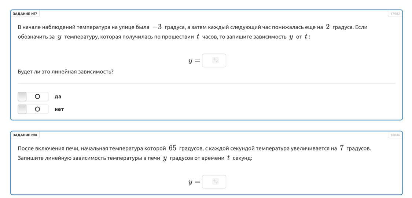Click the formula icon in task 8 answer box
Viewport: 412px width, 198px height.
coord(216,182)
